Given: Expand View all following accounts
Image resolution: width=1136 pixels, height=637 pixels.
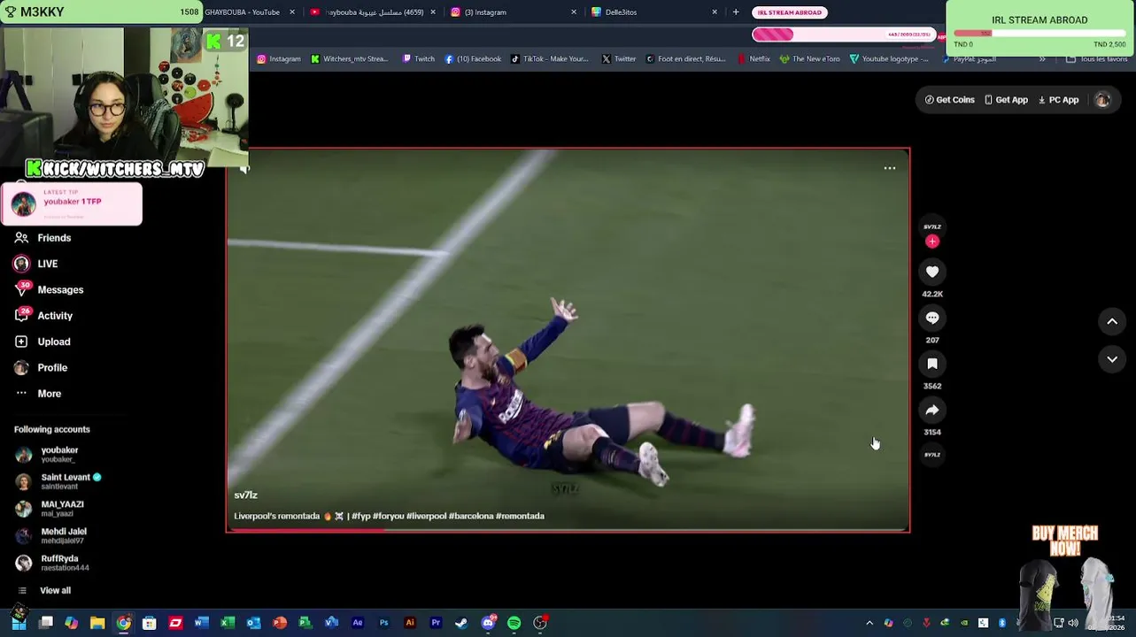Looking at the screenshot, I should tap(44, 590).
